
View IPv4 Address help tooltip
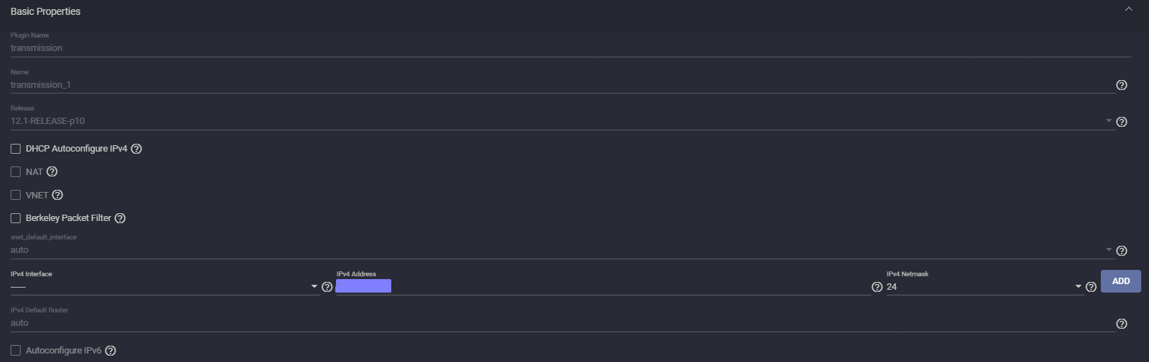[x=877, y=287]
